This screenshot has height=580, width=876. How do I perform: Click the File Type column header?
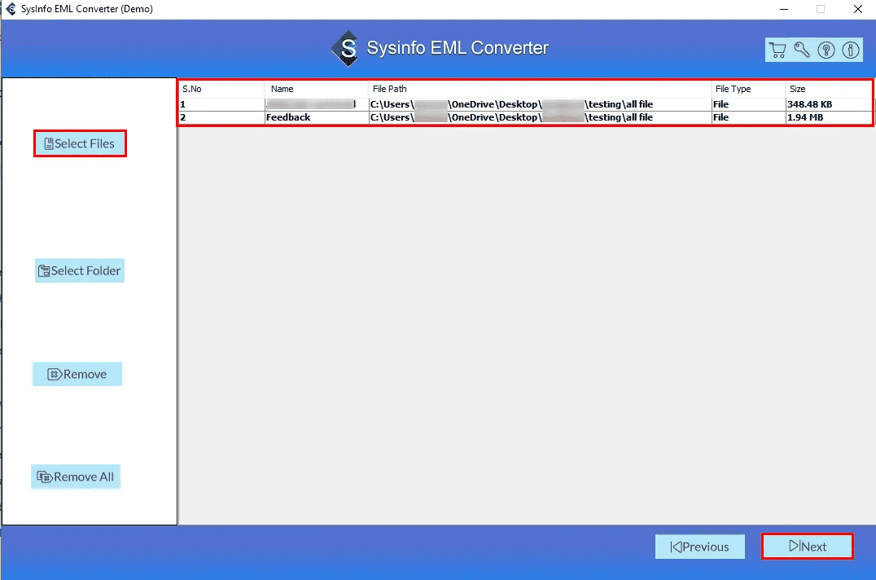click(x=748, y=89)
